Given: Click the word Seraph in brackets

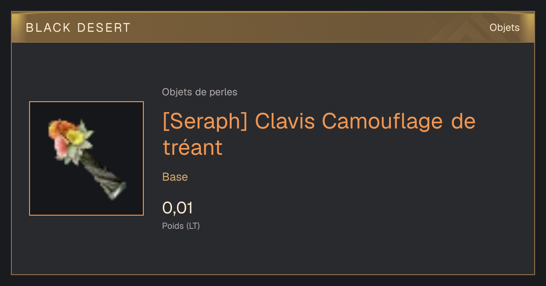Looking at the screenshot, I should [x=205, y=121].
